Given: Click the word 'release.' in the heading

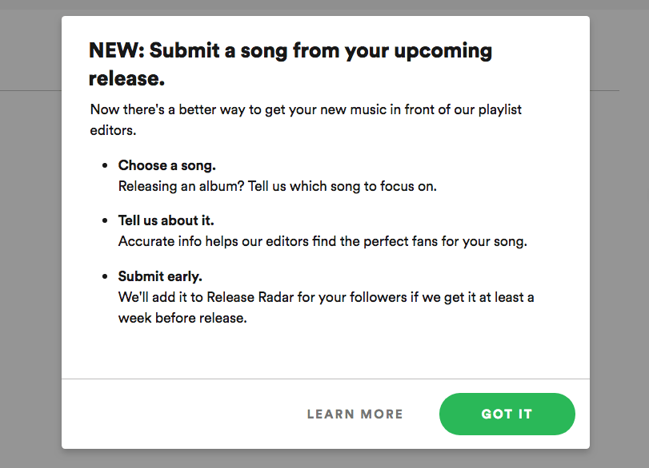Looking at the screenshot, I should 126,79.
